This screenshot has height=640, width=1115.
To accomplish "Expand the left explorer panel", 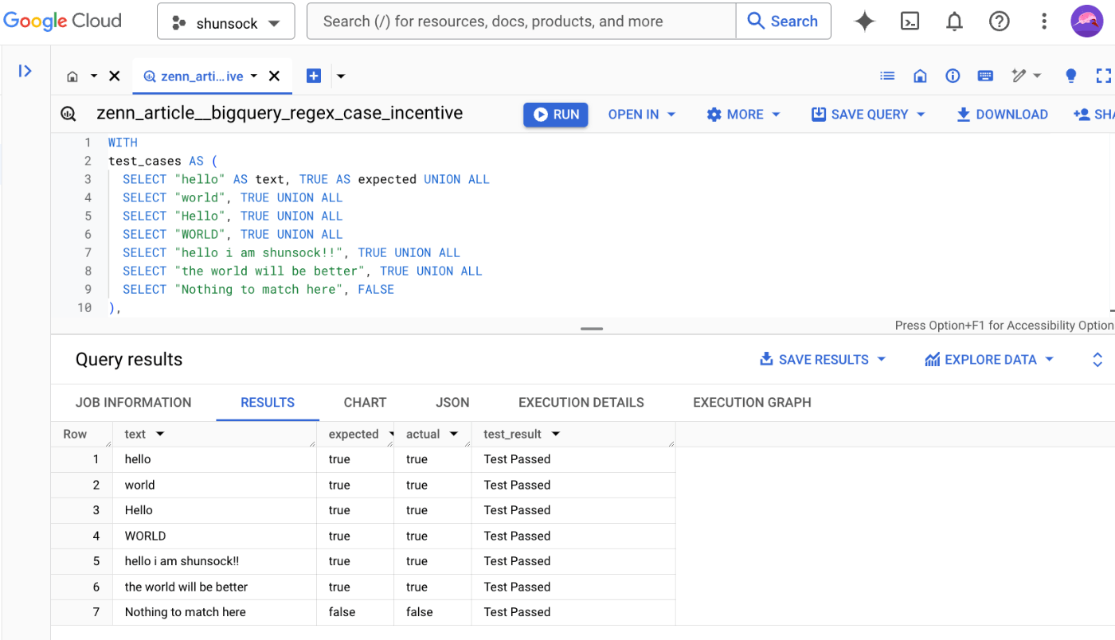I will click(x=25, y=71).
